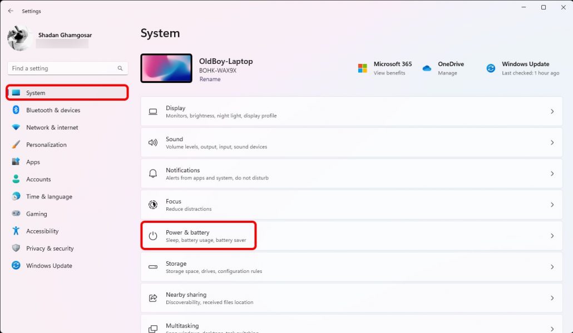
Task: Click the Network & internet wifi icon
Action: 16,127
